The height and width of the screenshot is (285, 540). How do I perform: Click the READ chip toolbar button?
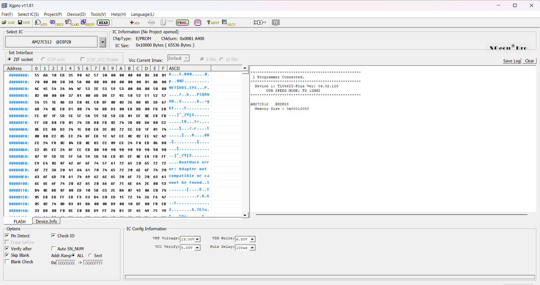[x=103, y=23]
